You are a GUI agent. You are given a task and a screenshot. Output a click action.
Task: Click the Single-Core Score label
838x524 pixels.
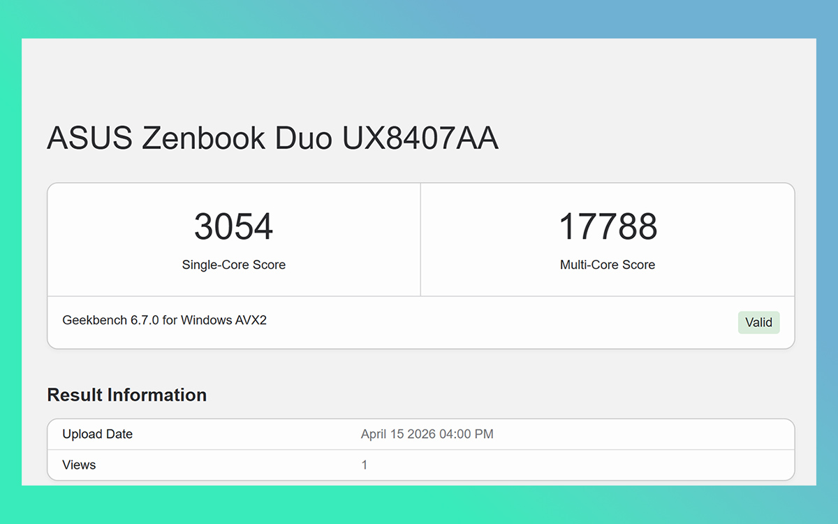coord(233,265)
